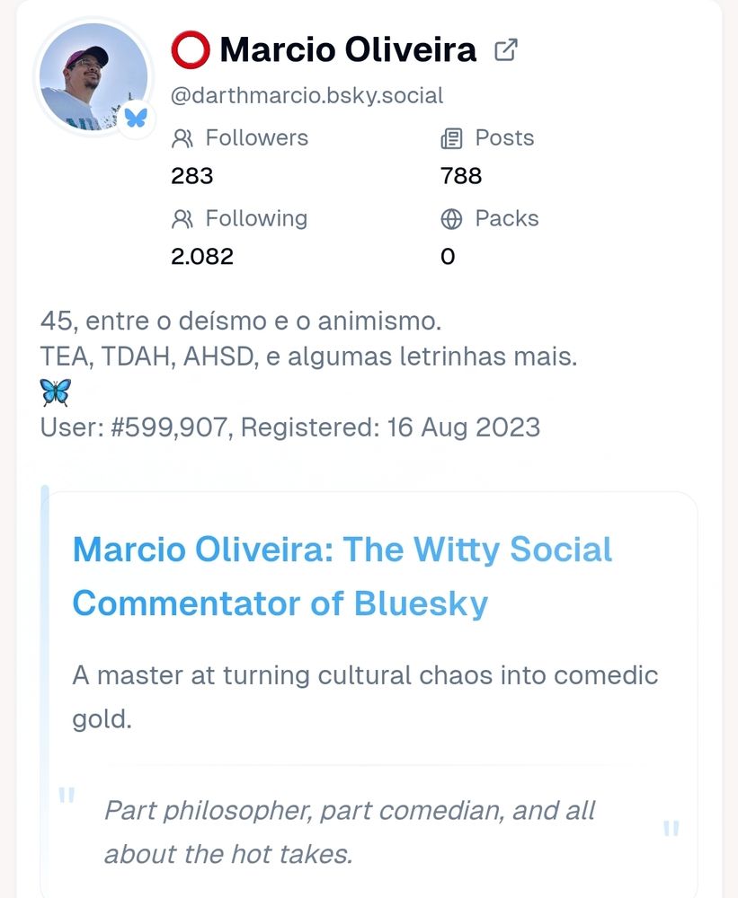
Task: Click the red circle emoji before the name
Action: click(x=191, y=50)
